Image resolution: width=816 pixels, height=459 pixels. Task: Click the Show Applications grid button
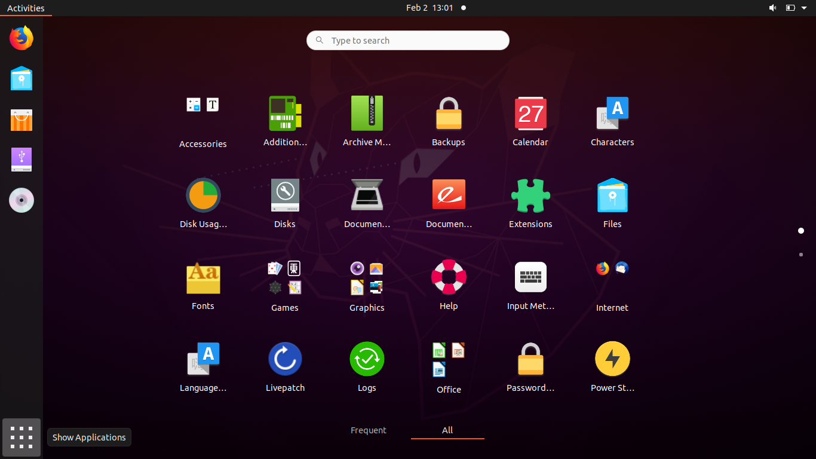click(x=22, y=437)
